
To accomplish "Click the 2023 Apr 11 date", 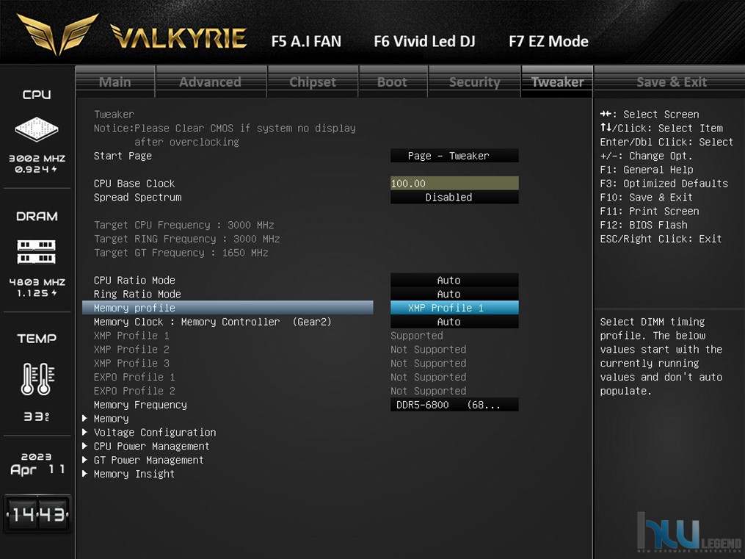I will click(37, 464).
